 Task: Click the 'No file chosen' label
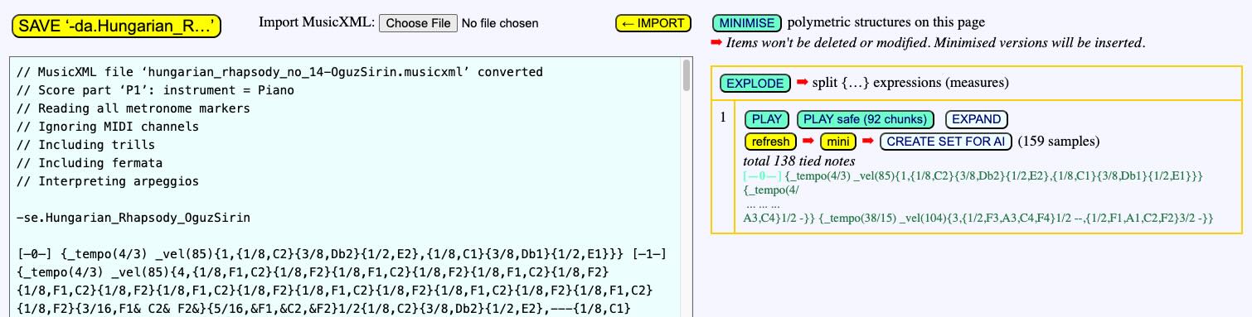pyautogui.click(x=500, y=23)
